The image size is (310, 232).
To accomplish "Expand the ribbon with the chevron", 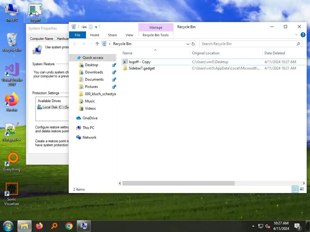I will point(296,35).
